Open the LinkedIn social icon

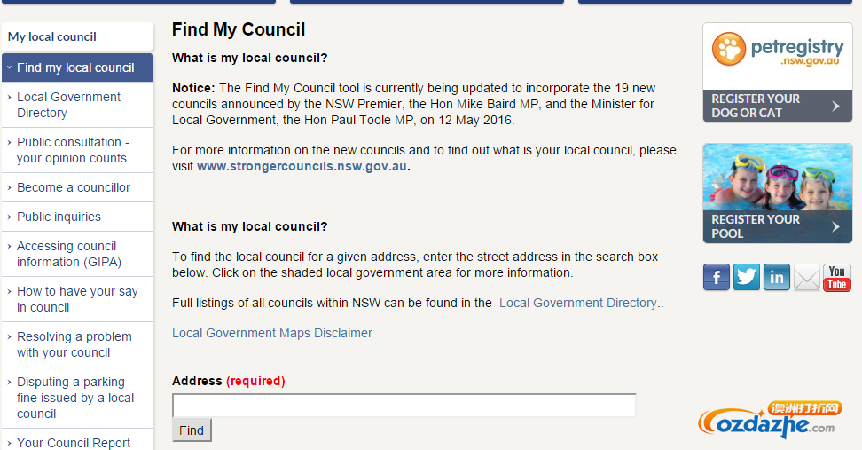[x=777, y=277]
